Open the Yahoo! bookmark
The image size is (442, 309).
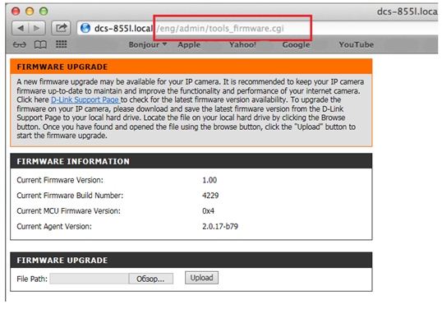(242, 44)
